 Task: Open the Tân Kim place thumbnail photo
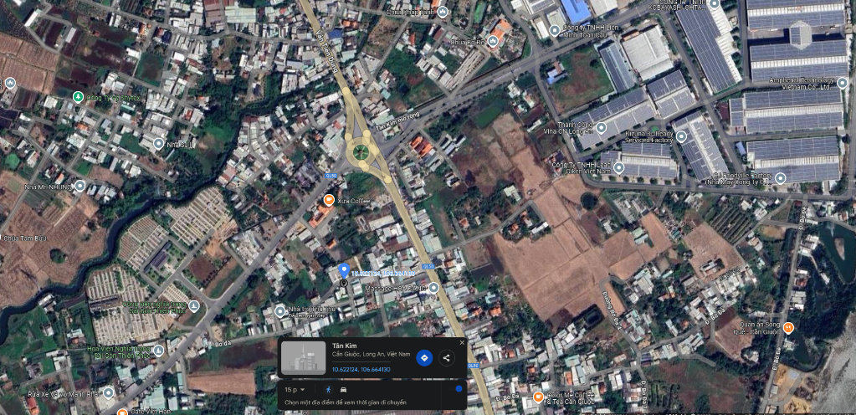303,357
